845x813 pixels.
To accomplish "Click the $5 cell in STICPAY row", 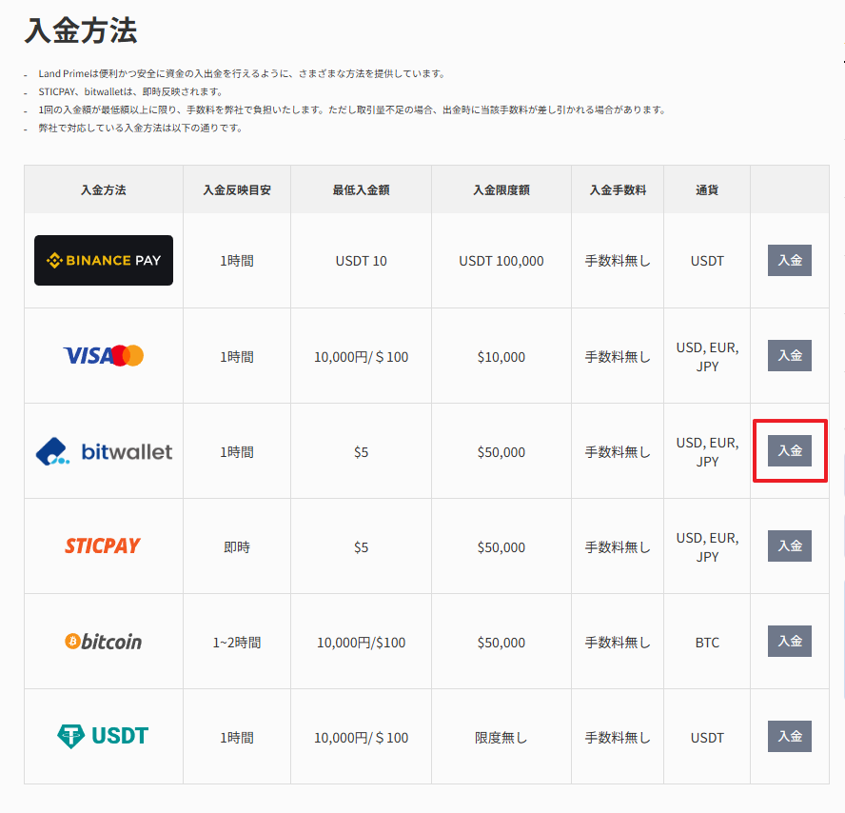I will coord(361,547).
